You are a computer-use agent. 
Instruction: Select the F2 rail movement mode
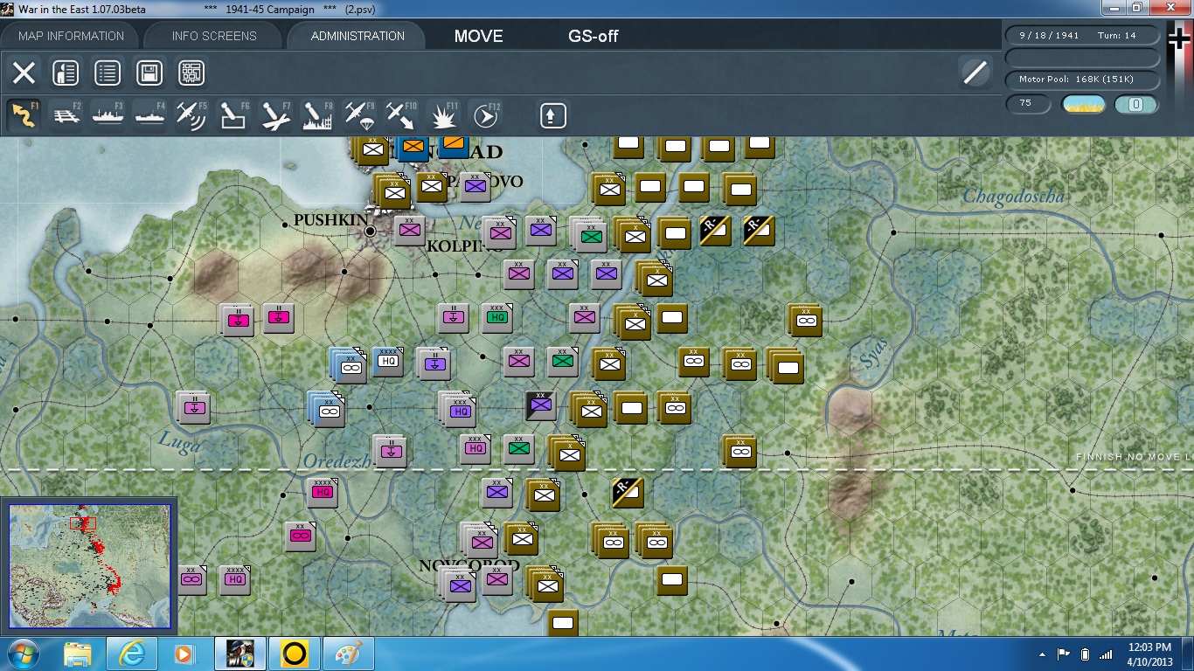point(66,115)
